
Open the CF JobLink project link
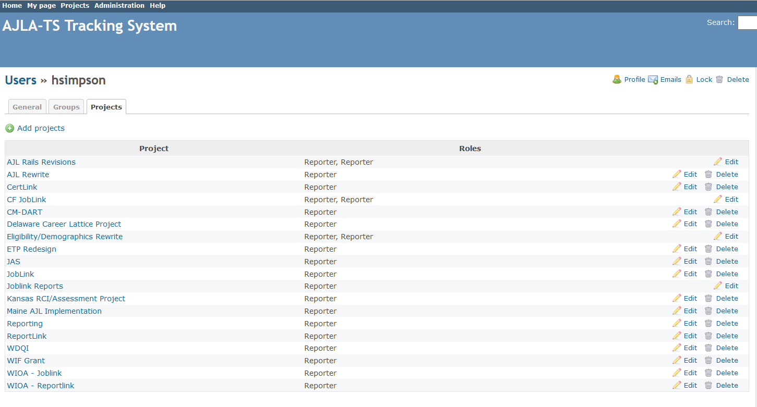coord(27,200)
